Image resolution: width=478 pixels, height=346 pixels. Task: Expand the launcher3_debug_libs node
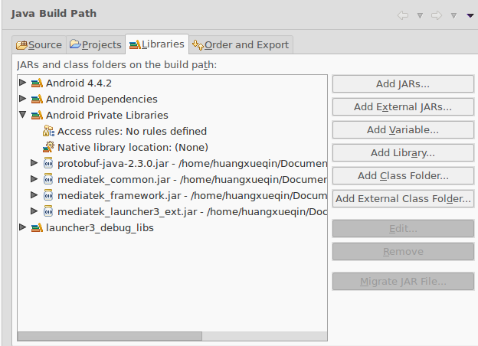[x=22, y=227]
